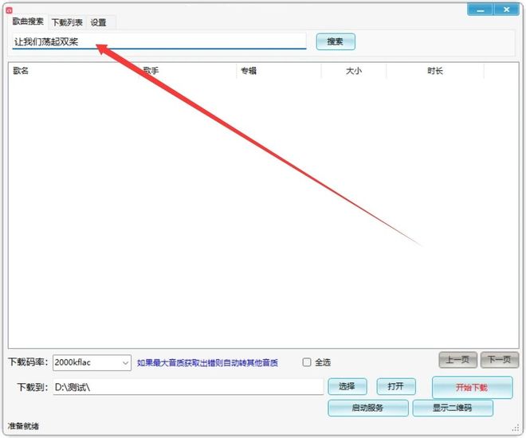Sort by the 歌名 column header
The height and width of the screenshot is (438, 526).
73,71
